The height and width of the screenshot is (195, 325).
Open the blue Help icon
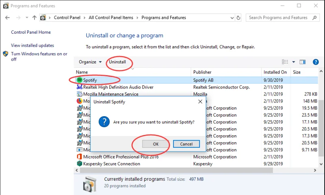pyautogui.click(x=316, y=62)
